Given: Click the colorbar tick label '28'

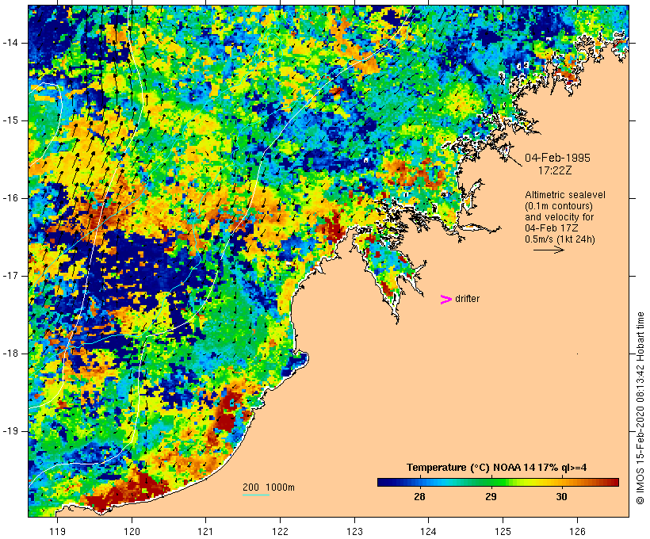Looking at the screenshot, I should [419, 497].
